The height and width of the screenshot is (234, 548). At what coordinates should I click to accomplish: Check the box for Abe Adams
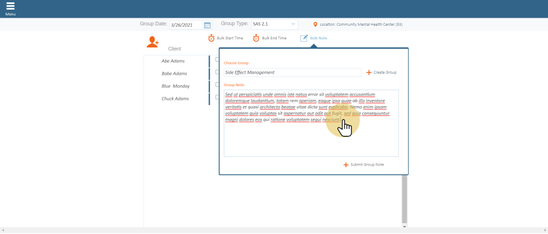point(217,60)
